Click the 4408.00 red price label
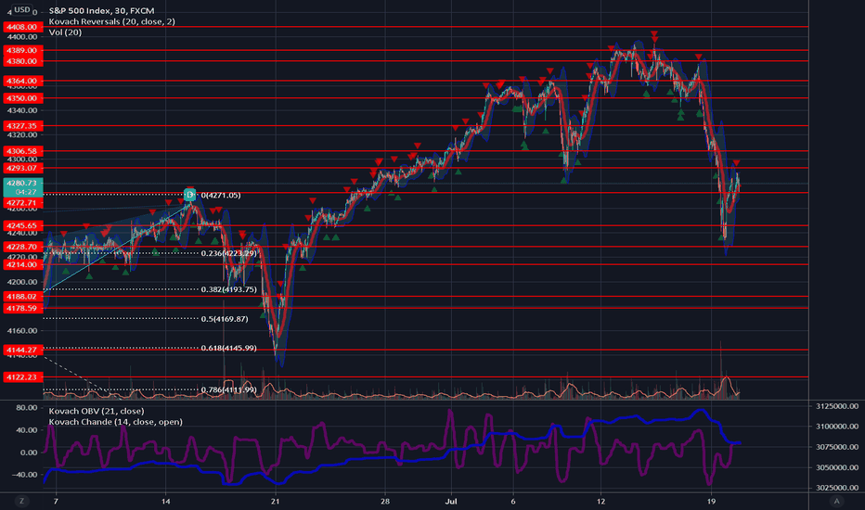This screenshot has height=510, width=865. [22, 27]
